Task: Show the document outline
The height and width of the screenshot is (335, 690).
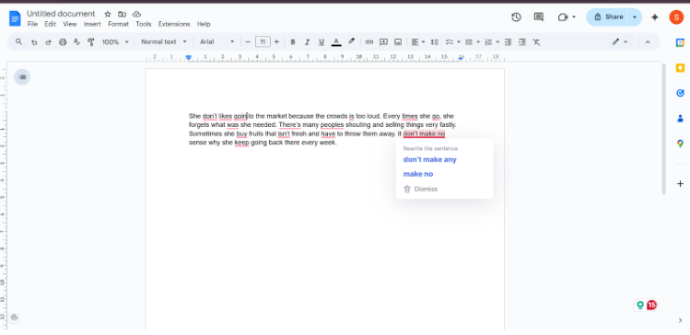Action: coord(22,77)
